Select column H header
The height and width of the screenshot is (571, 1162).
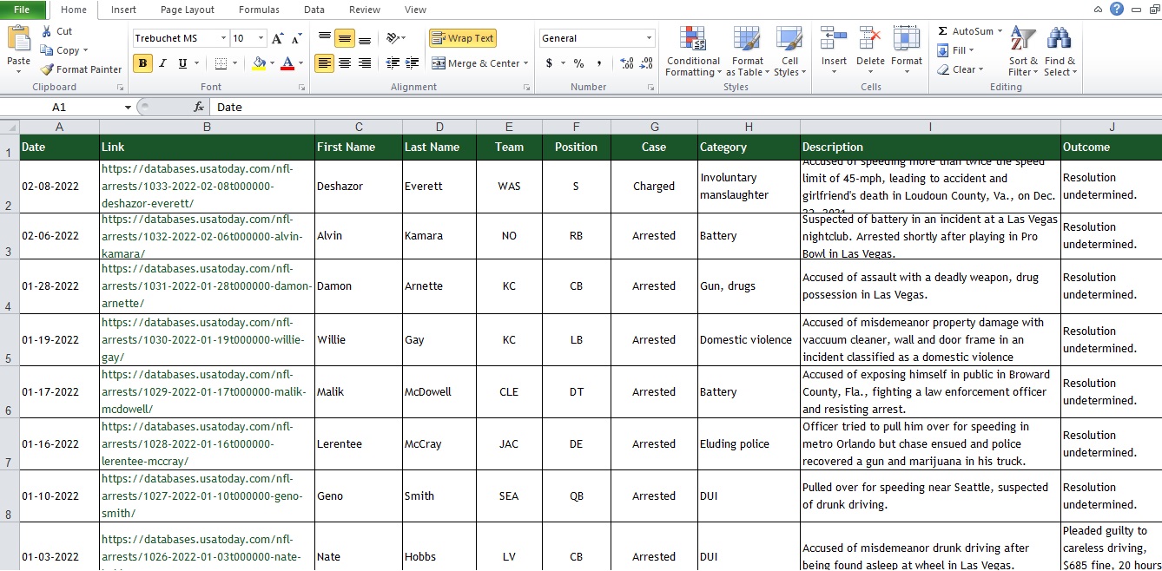(749, 127)
